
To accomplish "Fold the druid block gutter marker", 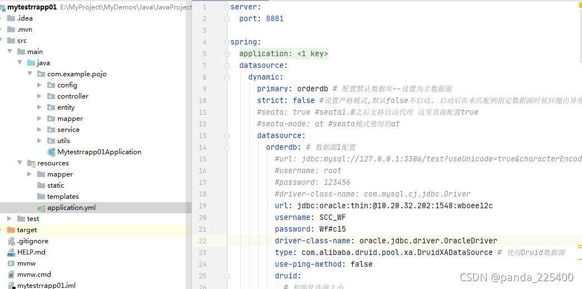I will tap(227, 277).
